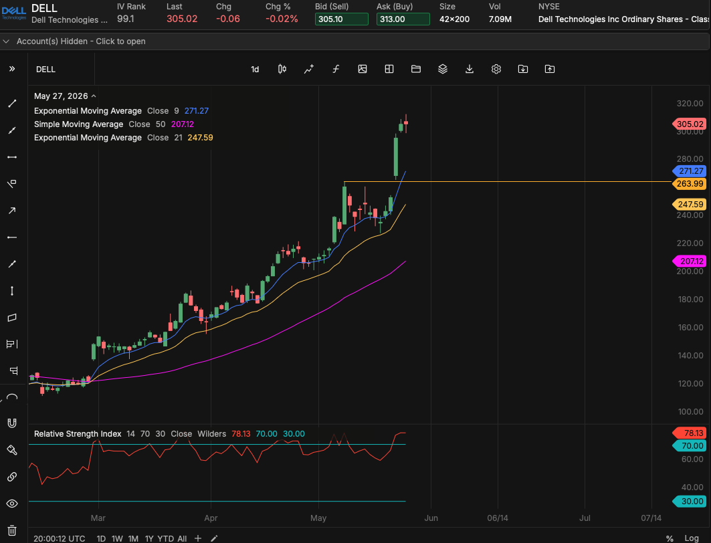Click the Dell logo in the header

(14, 13)
